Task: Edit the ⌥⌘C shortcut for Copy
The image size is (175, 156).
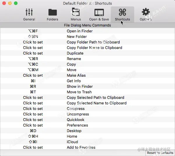Action: (x=33, y=64)
